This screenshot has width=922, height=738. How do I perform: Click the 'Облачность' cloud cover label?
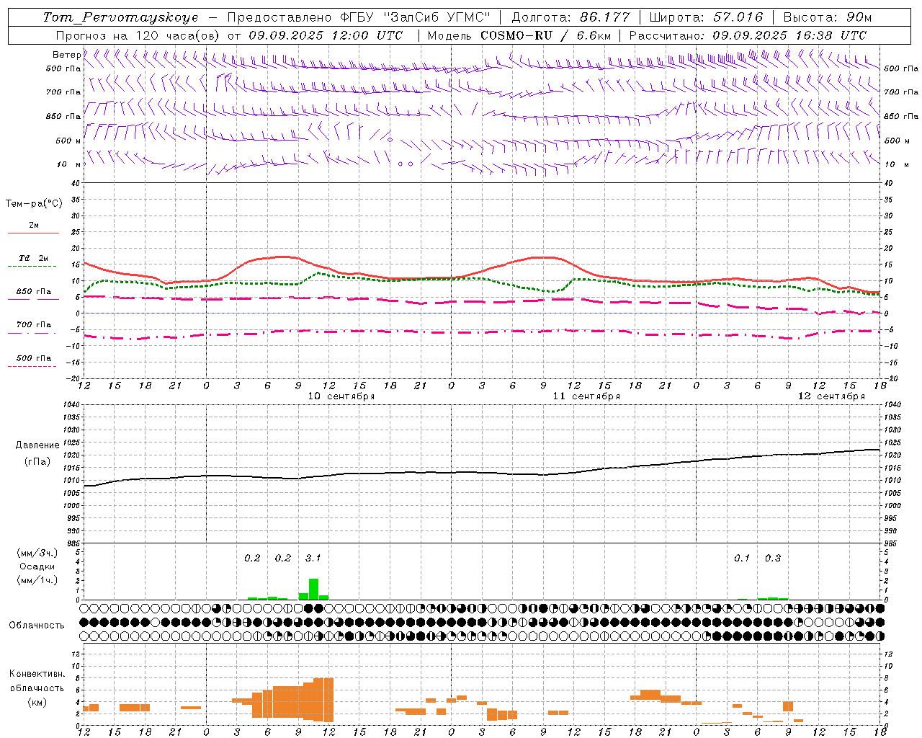37,626
